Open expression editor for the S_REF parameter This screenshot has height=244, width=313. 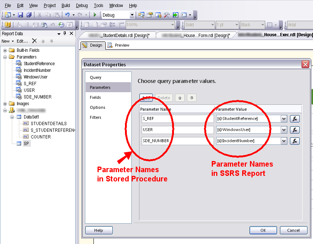click(x=294, y=119)
